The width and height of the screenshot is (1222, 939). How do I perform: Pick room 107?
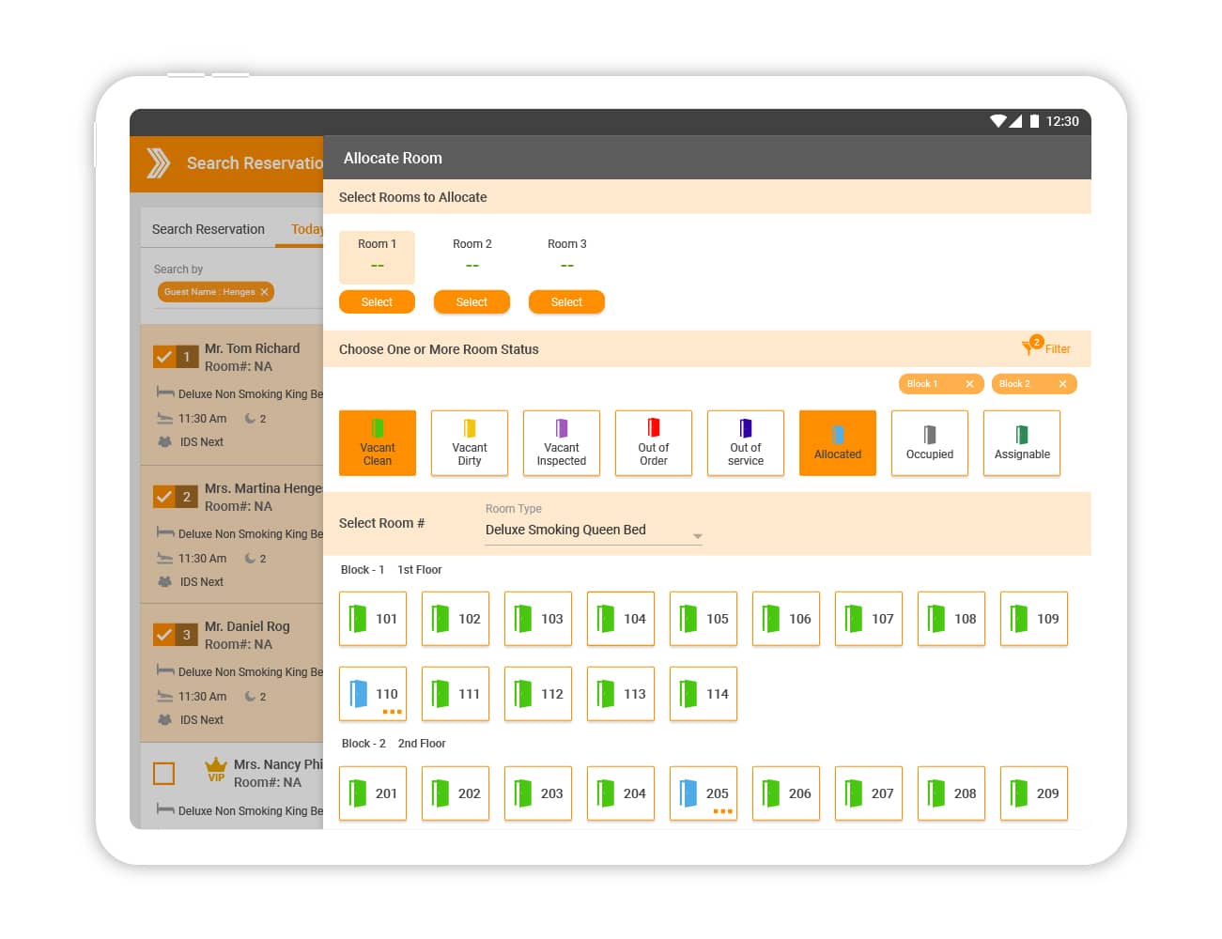869,619
